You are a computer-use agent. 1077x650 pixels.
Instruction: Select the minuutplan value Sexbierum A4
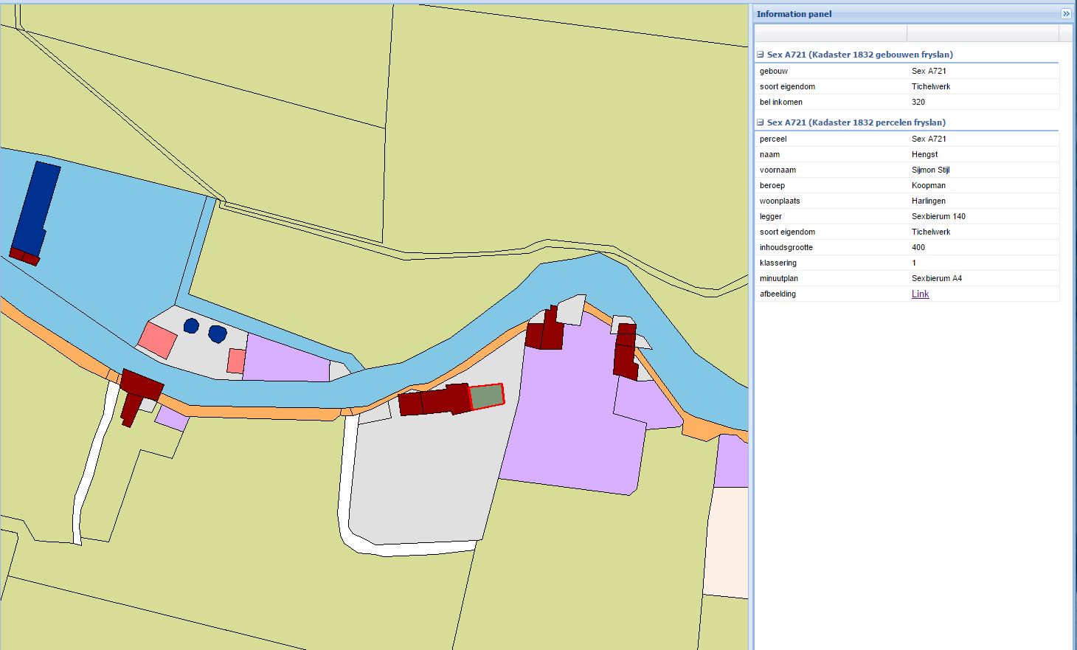(x=936, y=278)
